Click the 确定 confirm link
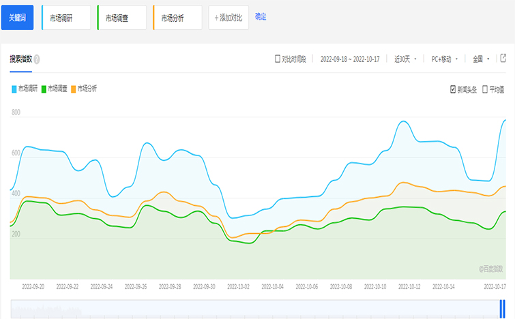This screenshot has height=319, width=515. [261, 17]
